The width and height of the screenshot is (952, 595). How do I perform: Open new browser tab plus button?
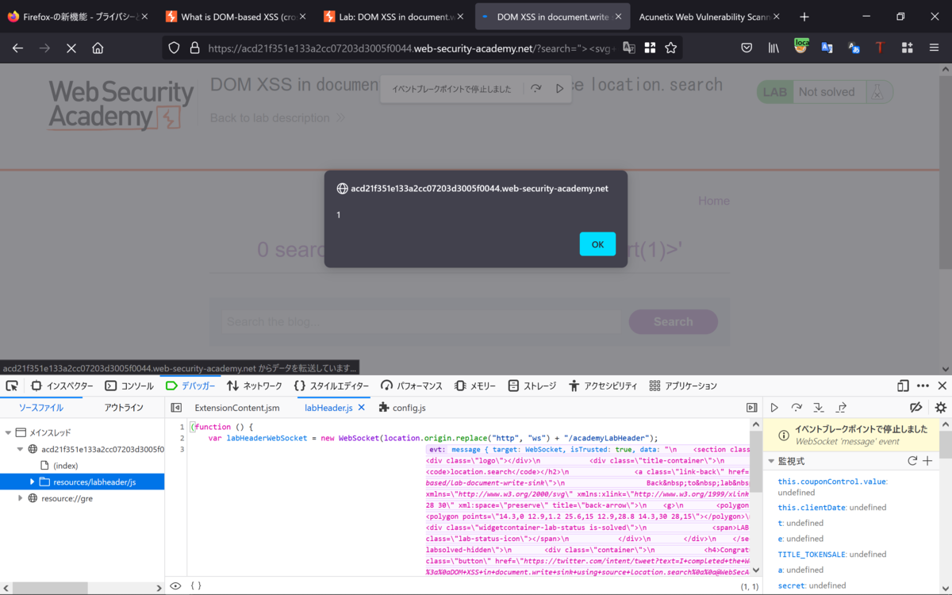(x=804, y=17)
